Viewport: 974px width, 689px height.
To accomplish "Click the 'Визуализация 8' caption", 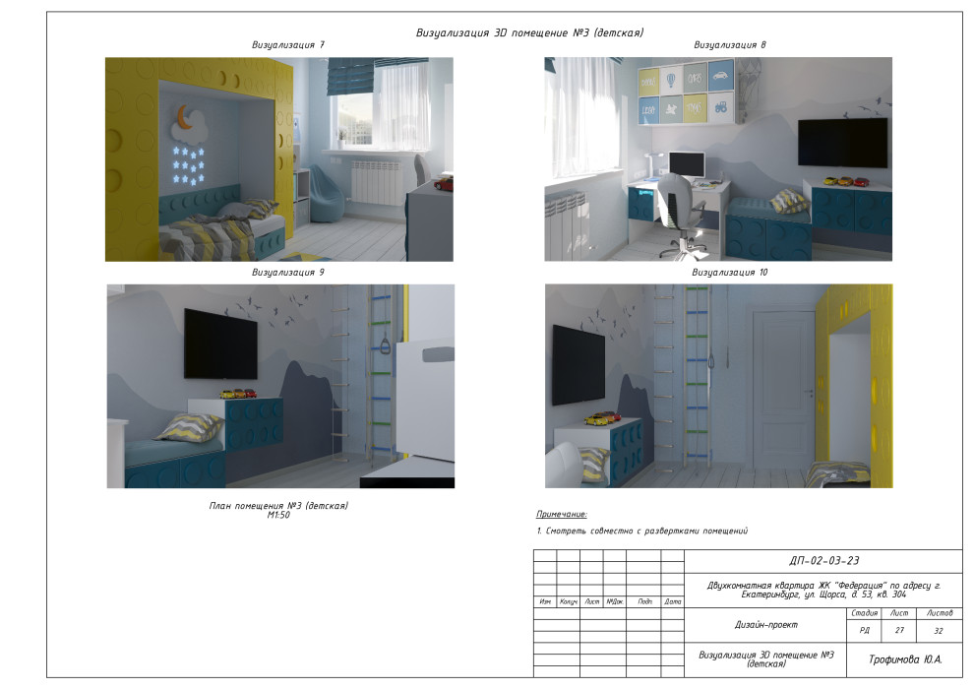I will tap(729, 45).
